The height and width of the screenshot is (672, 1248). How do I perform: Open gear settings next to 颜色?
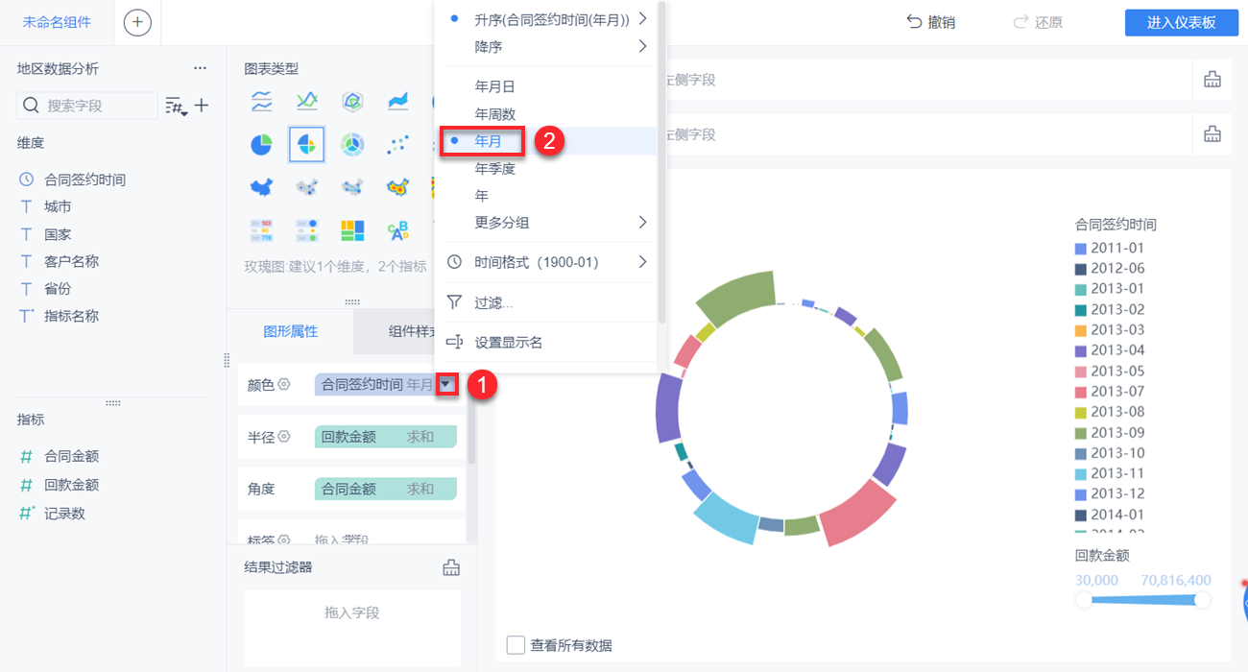[x=284, y=384]
